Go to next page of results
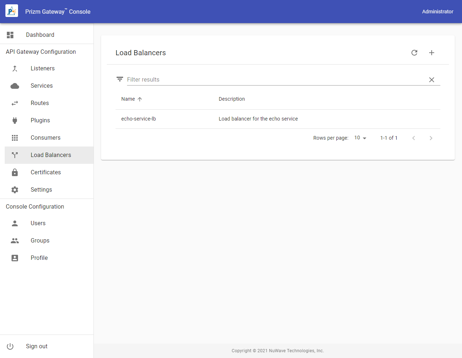462x358 pixels. 431,138
